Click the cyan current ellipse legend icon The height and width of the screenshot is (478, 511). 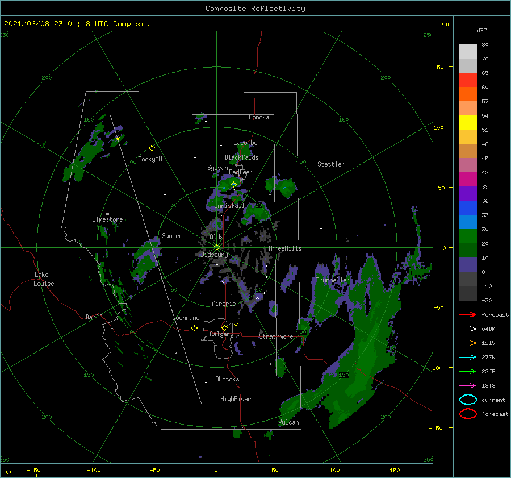pos(468,400)
